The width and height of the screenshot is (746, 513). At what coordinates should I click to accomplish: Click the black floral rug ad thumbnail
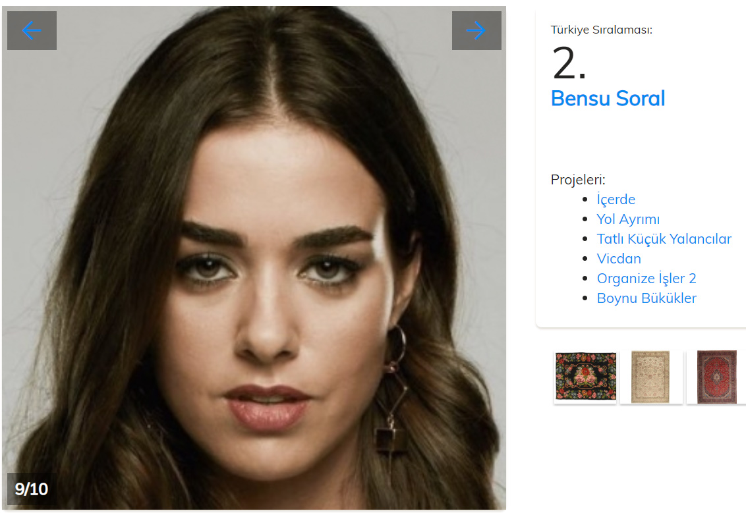click(x=585, y=377)
